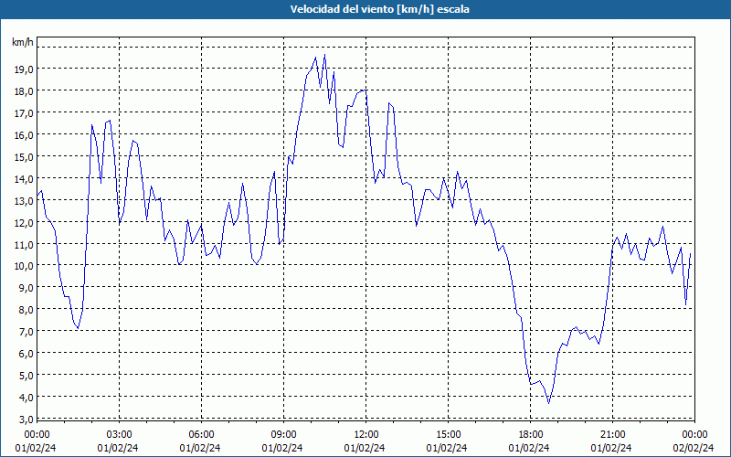731x457 pixels.
Task: Click the 13,0 y-axis label
Action: coord(24,201)
